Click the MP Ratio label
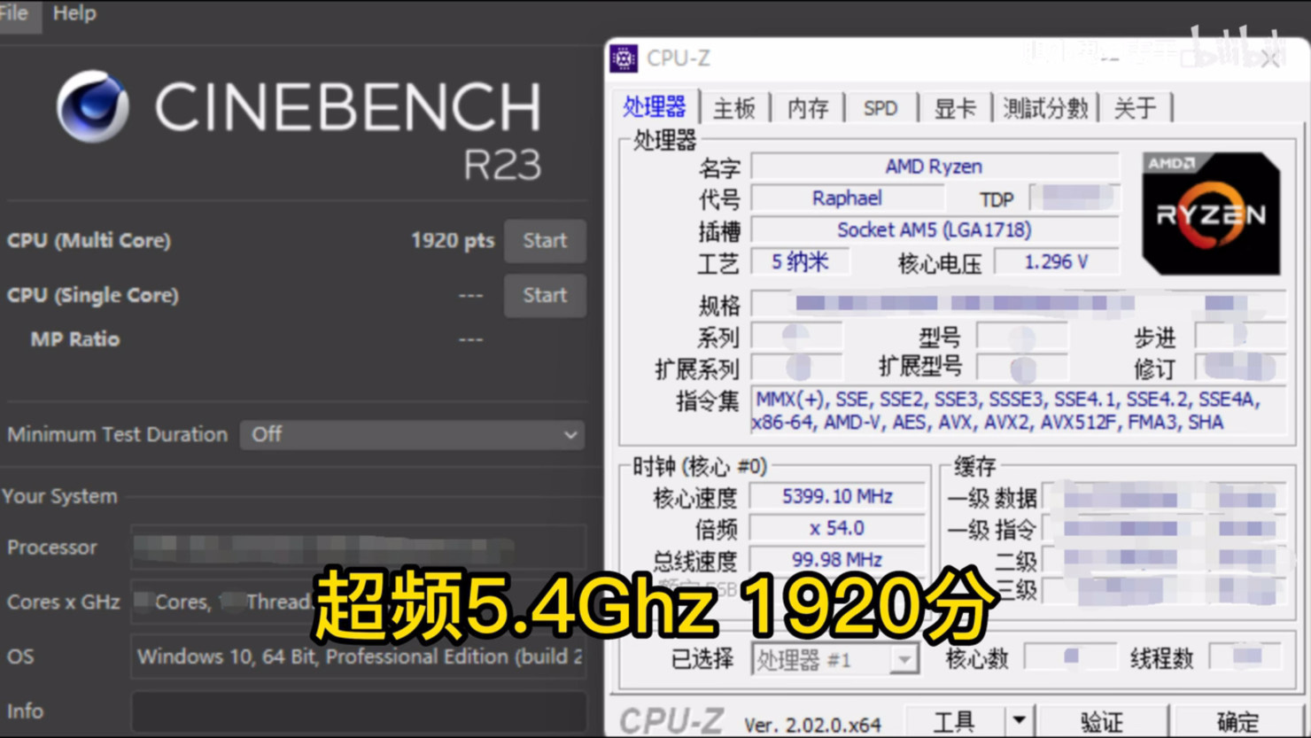The height and width of the screenshot is (738, 1311). pyautogui.click(x=75, y=339)
